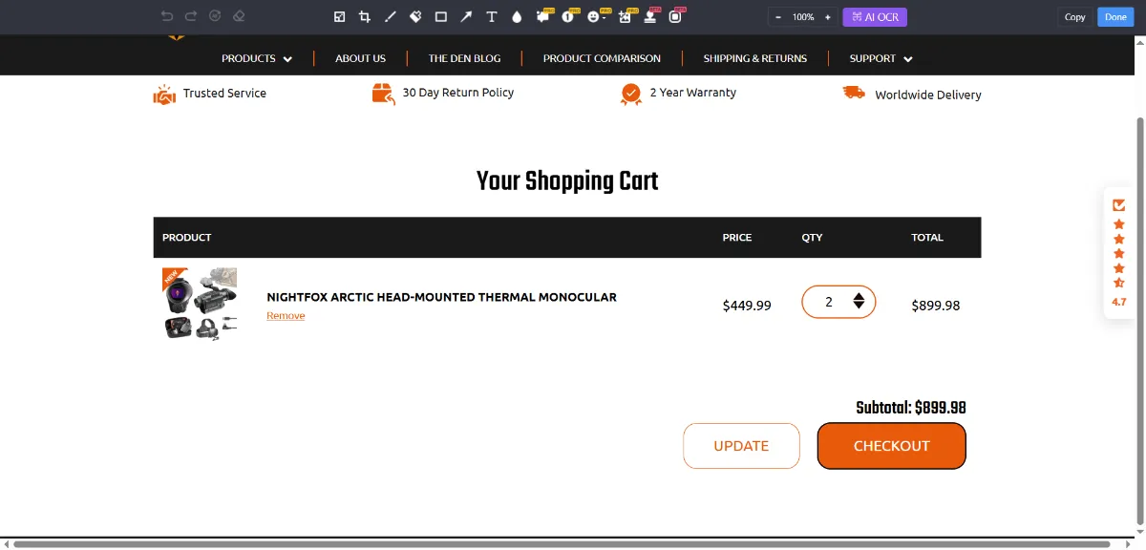The height and width of the screenshot is (550, 1146).
Task: Decrease quantity with the down arrow
Action: point(859,307)
